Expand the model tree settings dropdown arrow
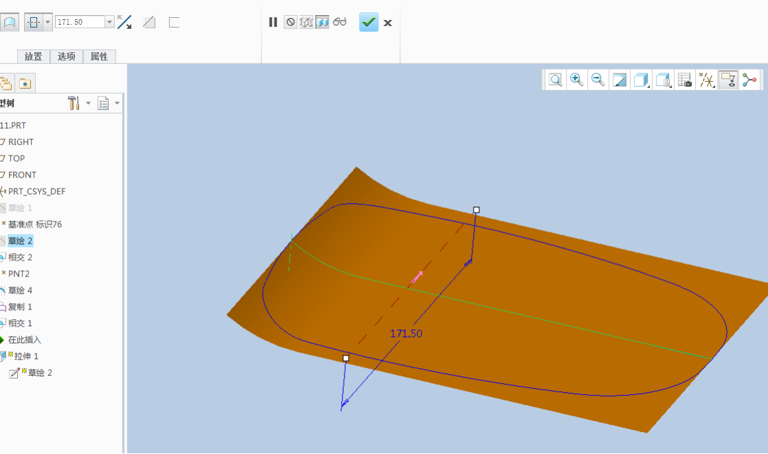Screen dimensions: 768x454 [88, 103]
